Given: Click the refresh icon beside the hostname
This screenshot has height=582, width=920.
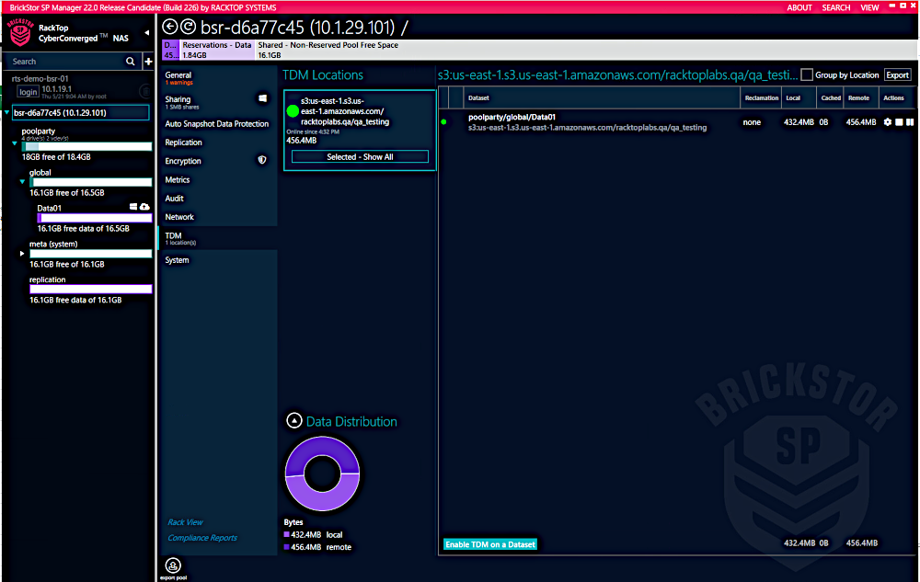Looking at the screenshot, I should pyautogui.click(x=188, y=28).
